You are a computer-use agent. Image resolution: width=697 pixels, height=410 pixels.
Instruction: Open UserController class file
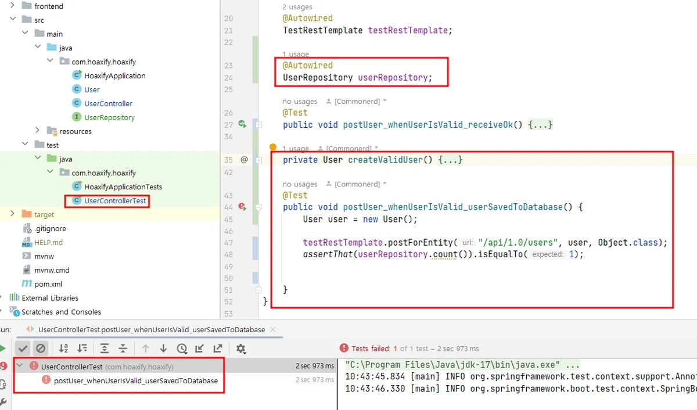(108, 103)
